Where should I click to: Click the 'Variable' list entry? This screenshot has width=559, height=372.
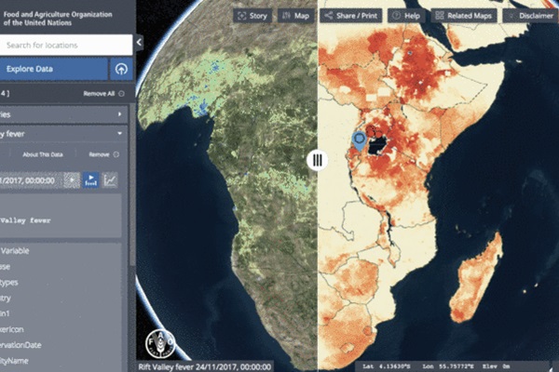tap(15, 251)
